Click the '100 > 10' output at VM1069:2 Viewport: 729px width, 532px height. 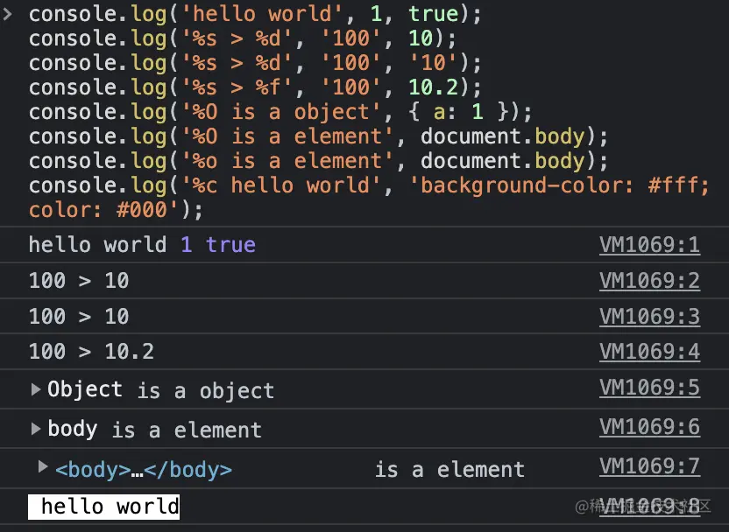click(x=79, y=280)
